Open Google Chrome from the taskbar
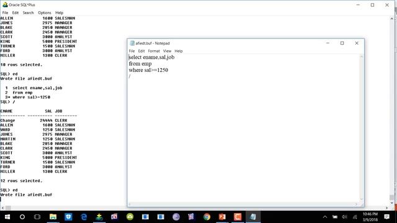The height and width of the screenshot is (223, 397). click(207, 217)
